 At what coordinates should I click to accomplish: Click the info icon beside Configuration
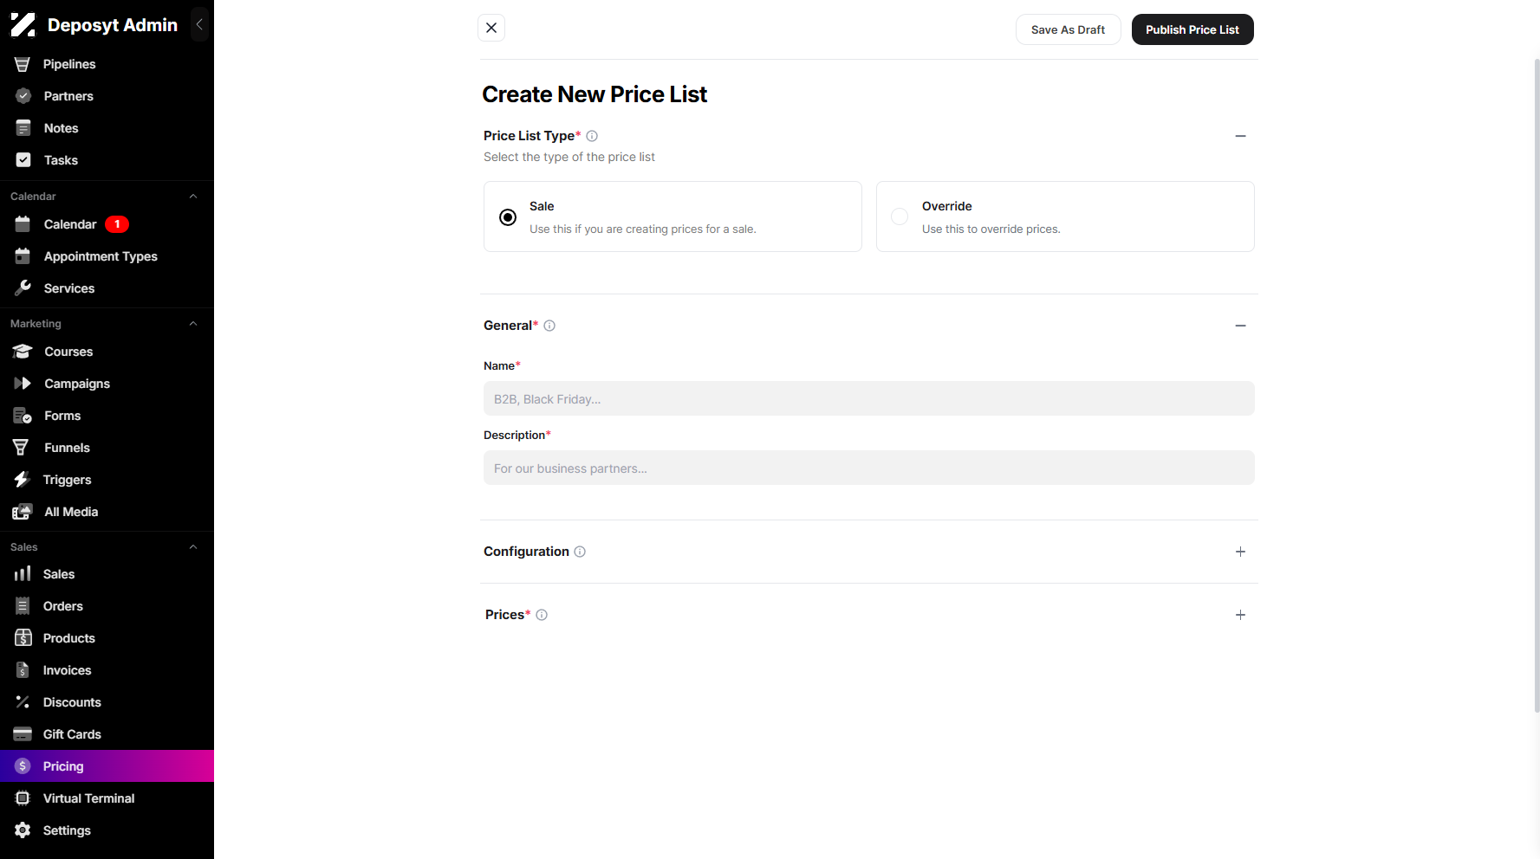[x=580, y=552]
